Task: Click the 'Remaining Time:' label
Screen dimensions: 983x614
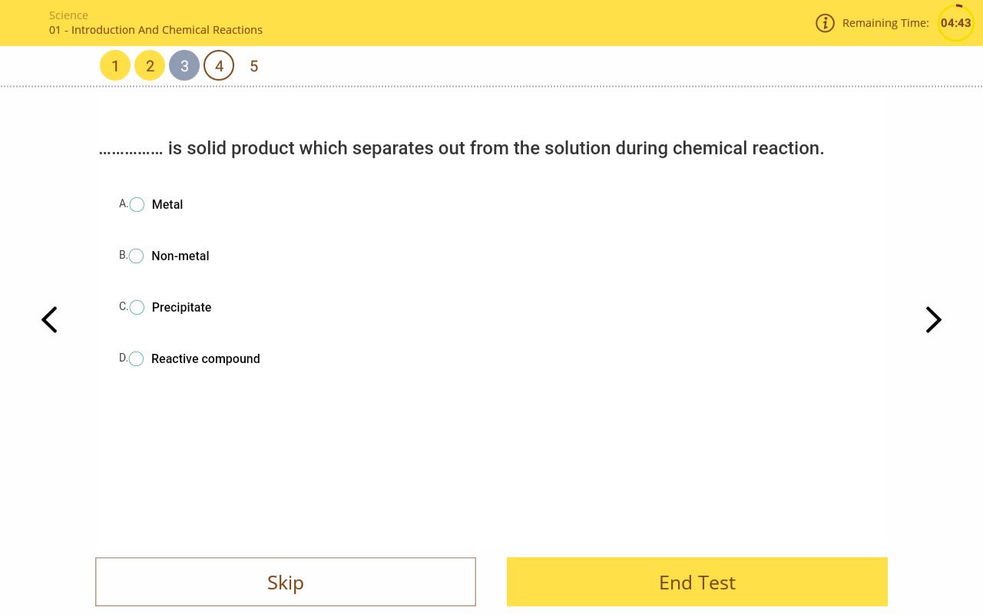Action: point(885,23)
